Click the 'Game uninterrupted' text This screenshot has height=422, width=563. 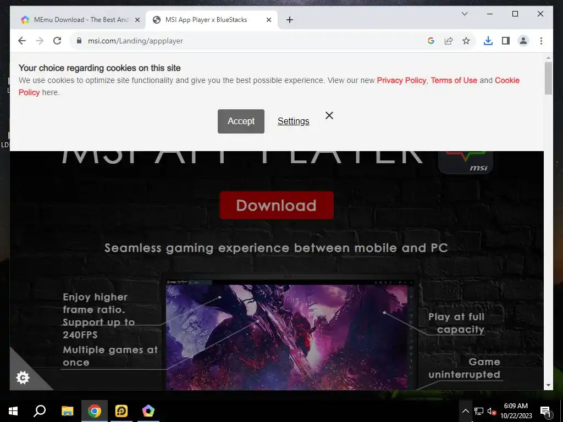[x=465, y=368]
